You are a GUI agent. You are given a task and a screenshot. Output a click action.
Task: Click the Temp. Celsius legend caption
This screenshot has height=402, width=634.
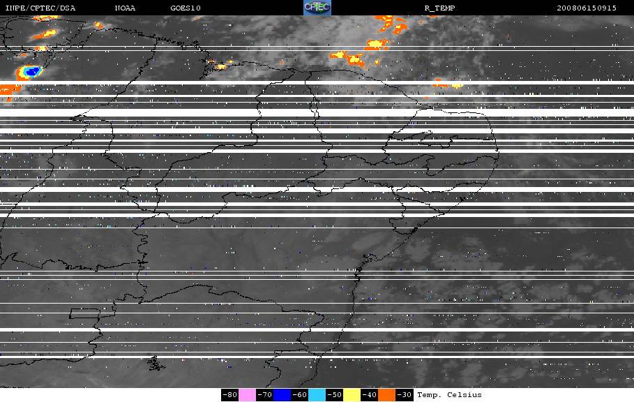tap(449, 395)
